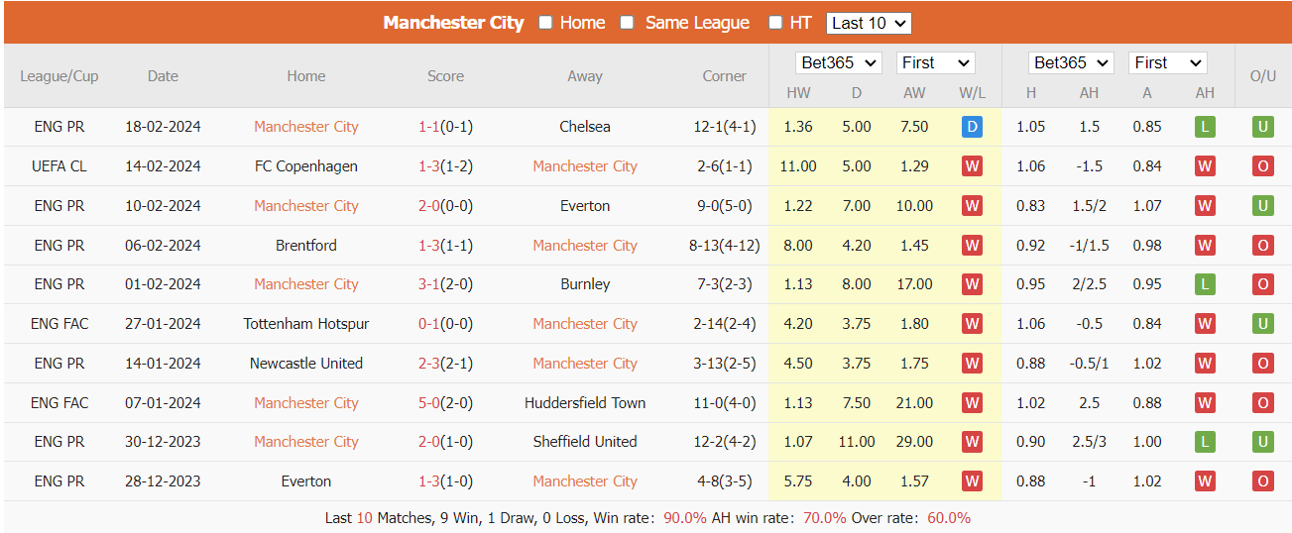Click the 18-02-2024 match date

[163, 127]
